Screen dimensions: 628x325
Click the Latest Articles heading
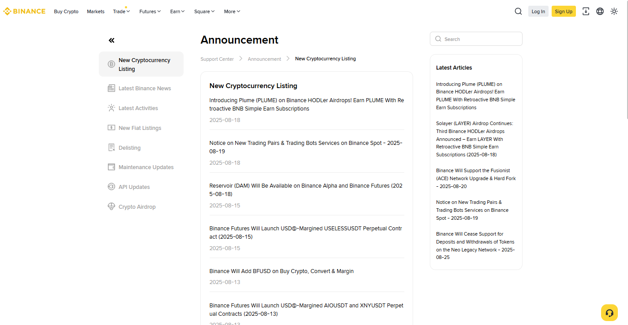[454, 68]
